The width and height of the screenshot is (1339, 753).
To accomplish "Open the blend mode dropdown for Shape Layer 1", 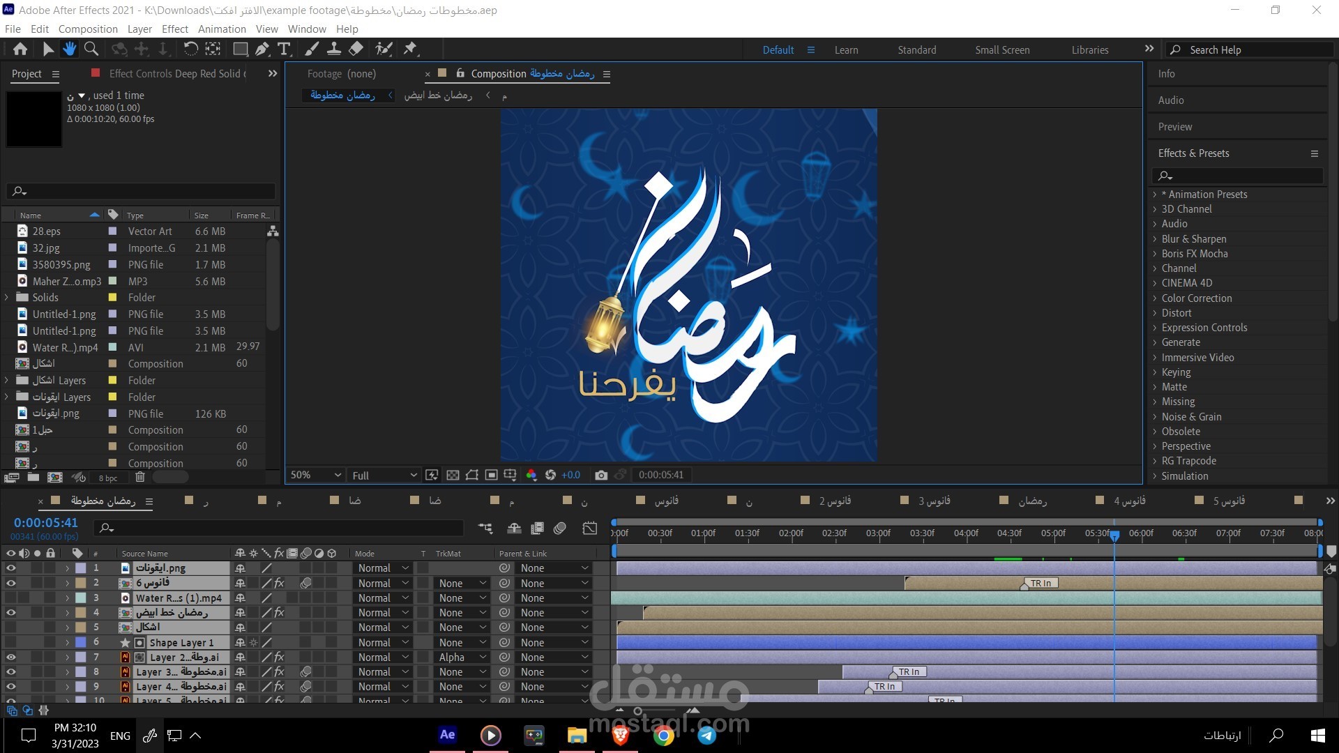I will tap(381, 642).
